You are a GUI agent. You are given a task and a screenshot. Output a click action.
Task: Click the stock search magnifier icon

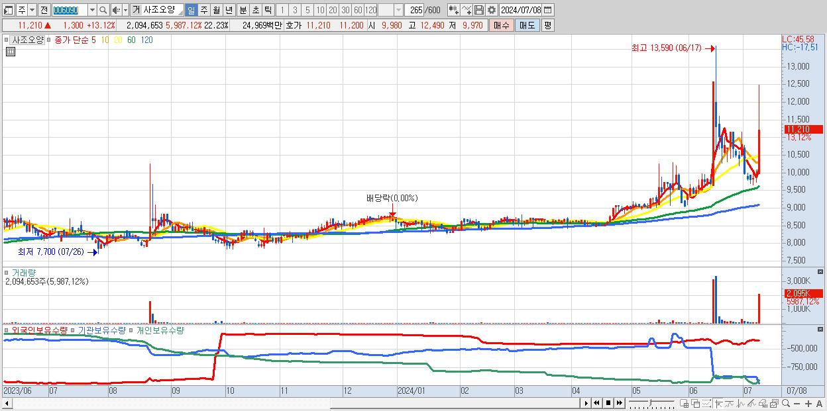click(x=103, y=10)
